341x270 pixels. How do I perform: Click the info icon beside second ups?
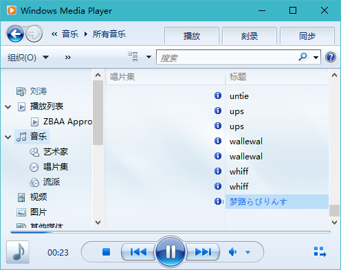[x=218, y=126]
